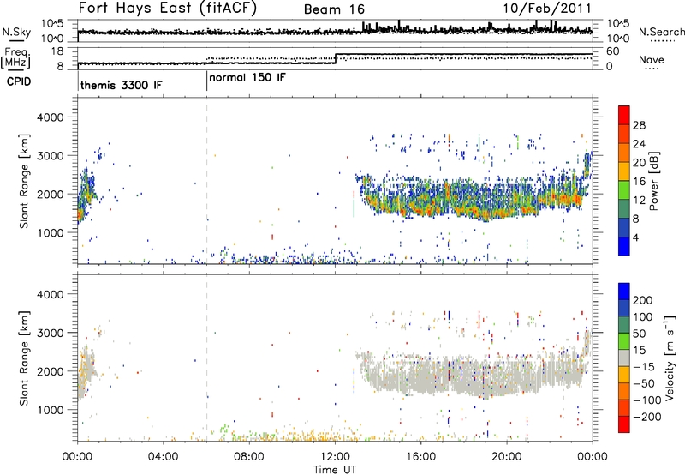
Task: Click the 'Fort Hays East (fitACF)' title
Action: (168, 8)
